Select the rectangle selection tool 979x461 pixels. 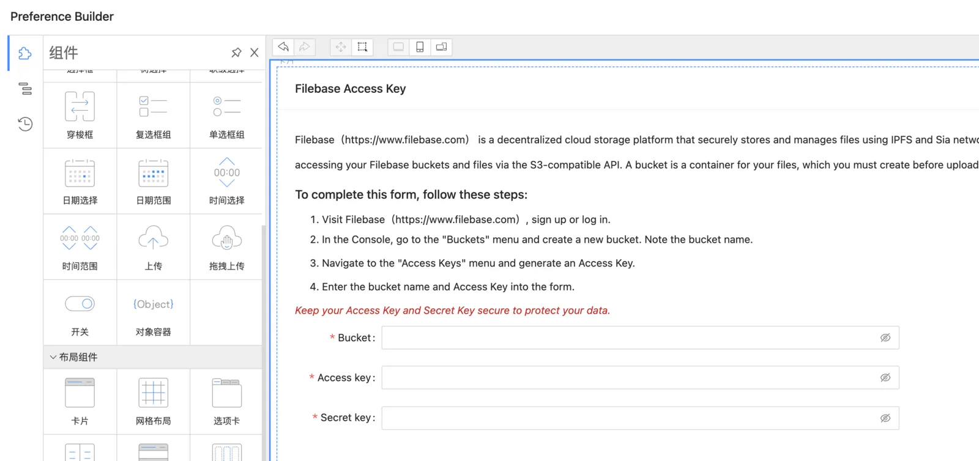pyautogui.click(x=362, y=47)
